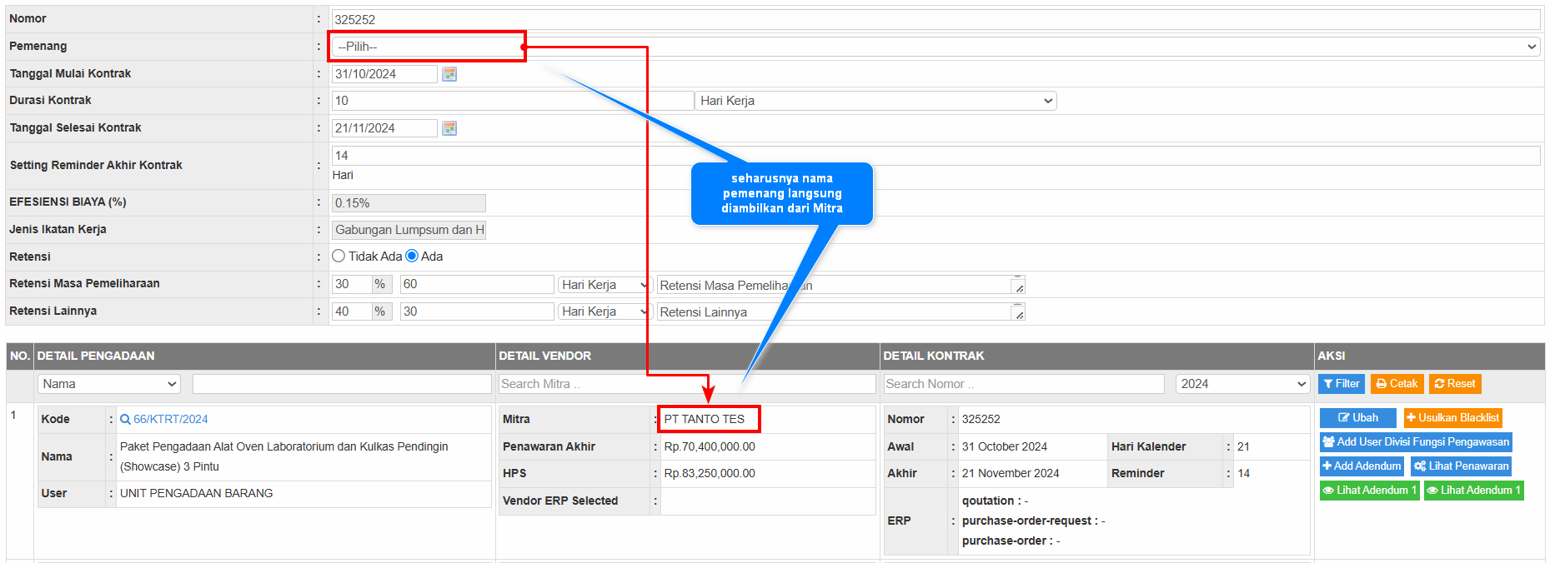The image size is (1550, 563).
Task: Open calendar picker for Tanggal Mulai Kontrak
Action: tap(449, 74)
